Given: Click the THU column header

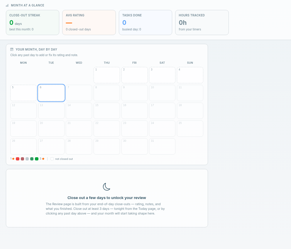Looking at the screenshot, I should click(107, 63).
